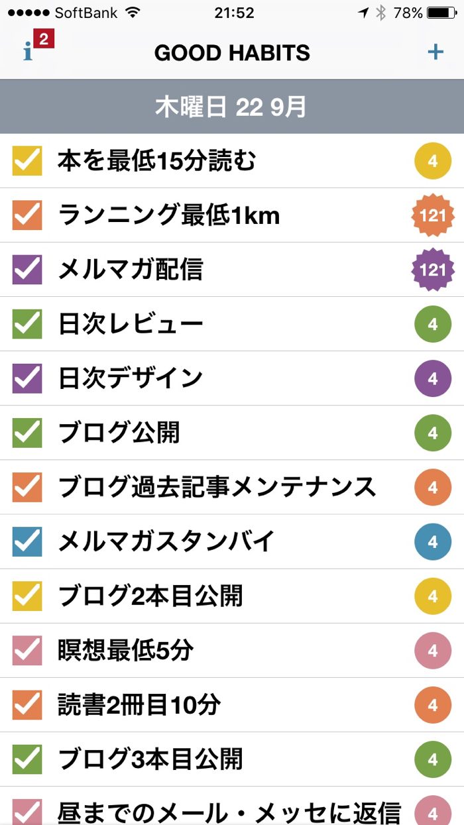
Task: Tap the battery indicator in status bar
Action: 441,13
